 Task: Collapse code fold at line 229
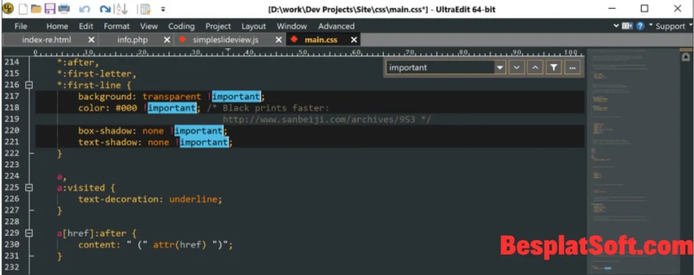coord(29,233)
